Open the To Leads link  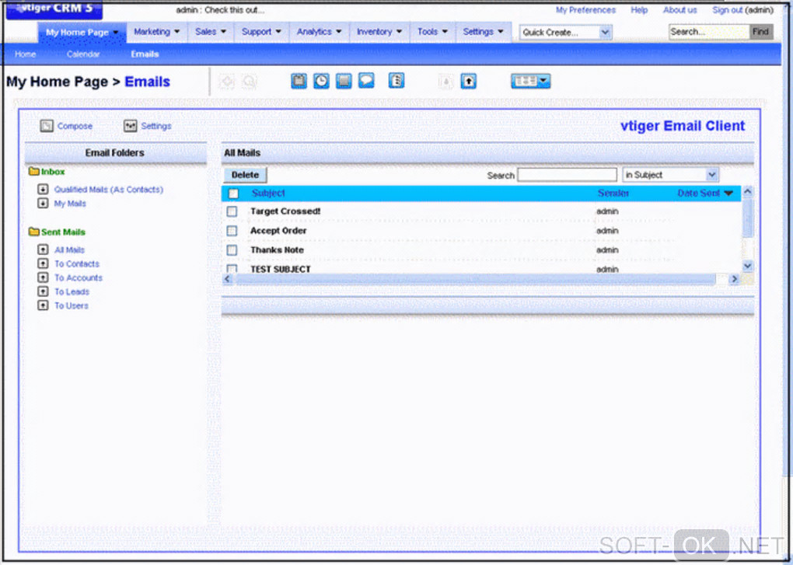[72, 291]
